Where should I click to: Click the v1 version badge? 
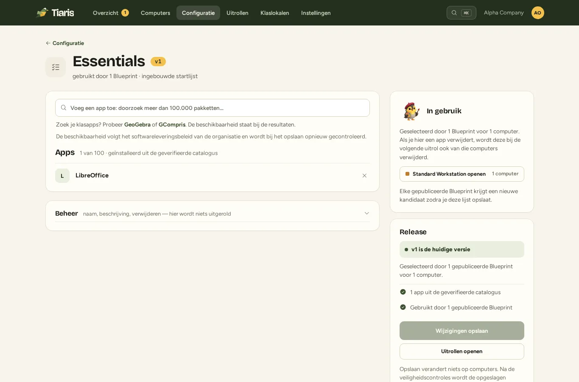[158, 62]
